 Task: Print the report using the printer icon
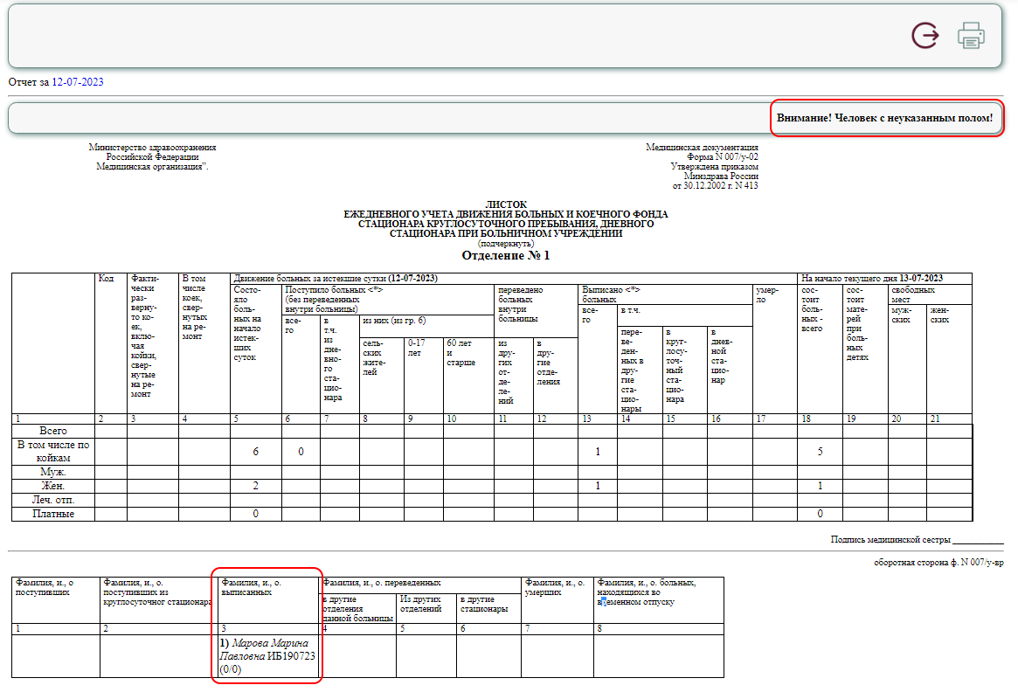click(971, 35)
